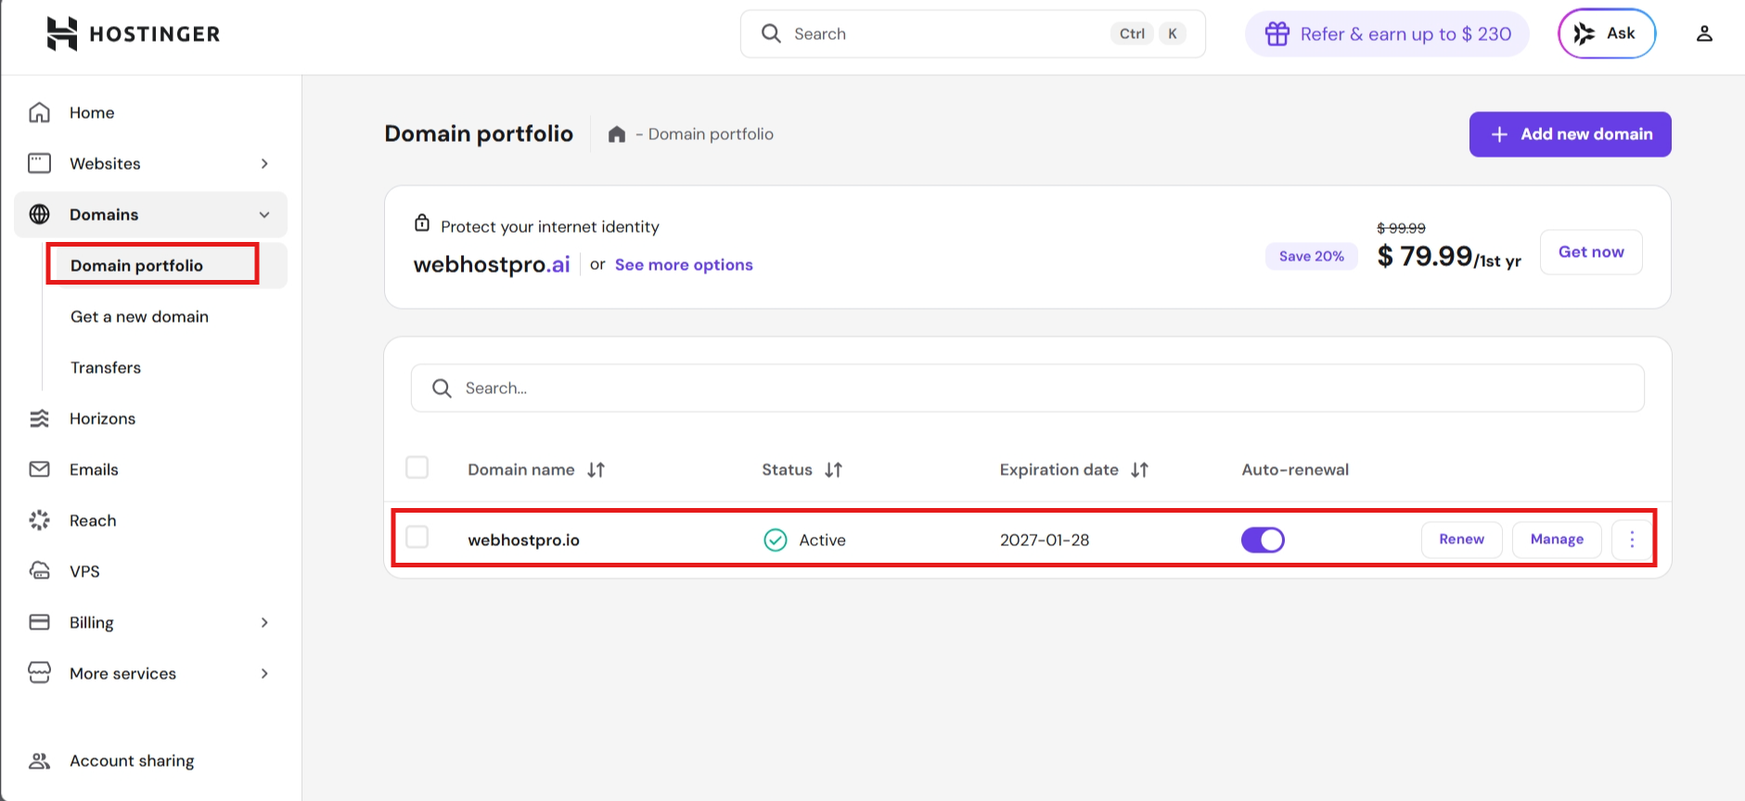Sort by Domain name arrows icon

(597, 470)
